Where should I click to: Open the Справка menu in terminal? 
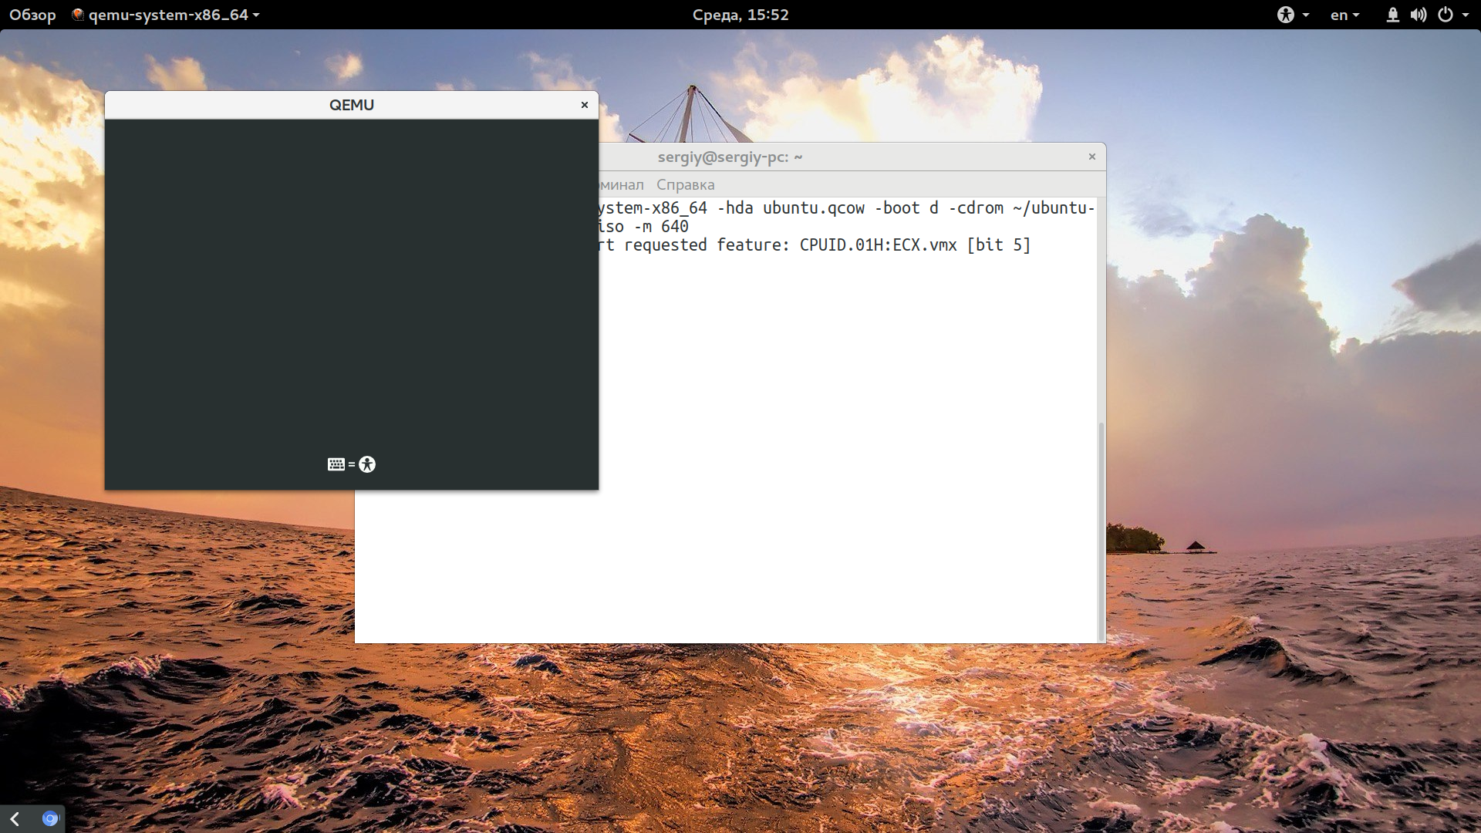[x=685, y=184]
